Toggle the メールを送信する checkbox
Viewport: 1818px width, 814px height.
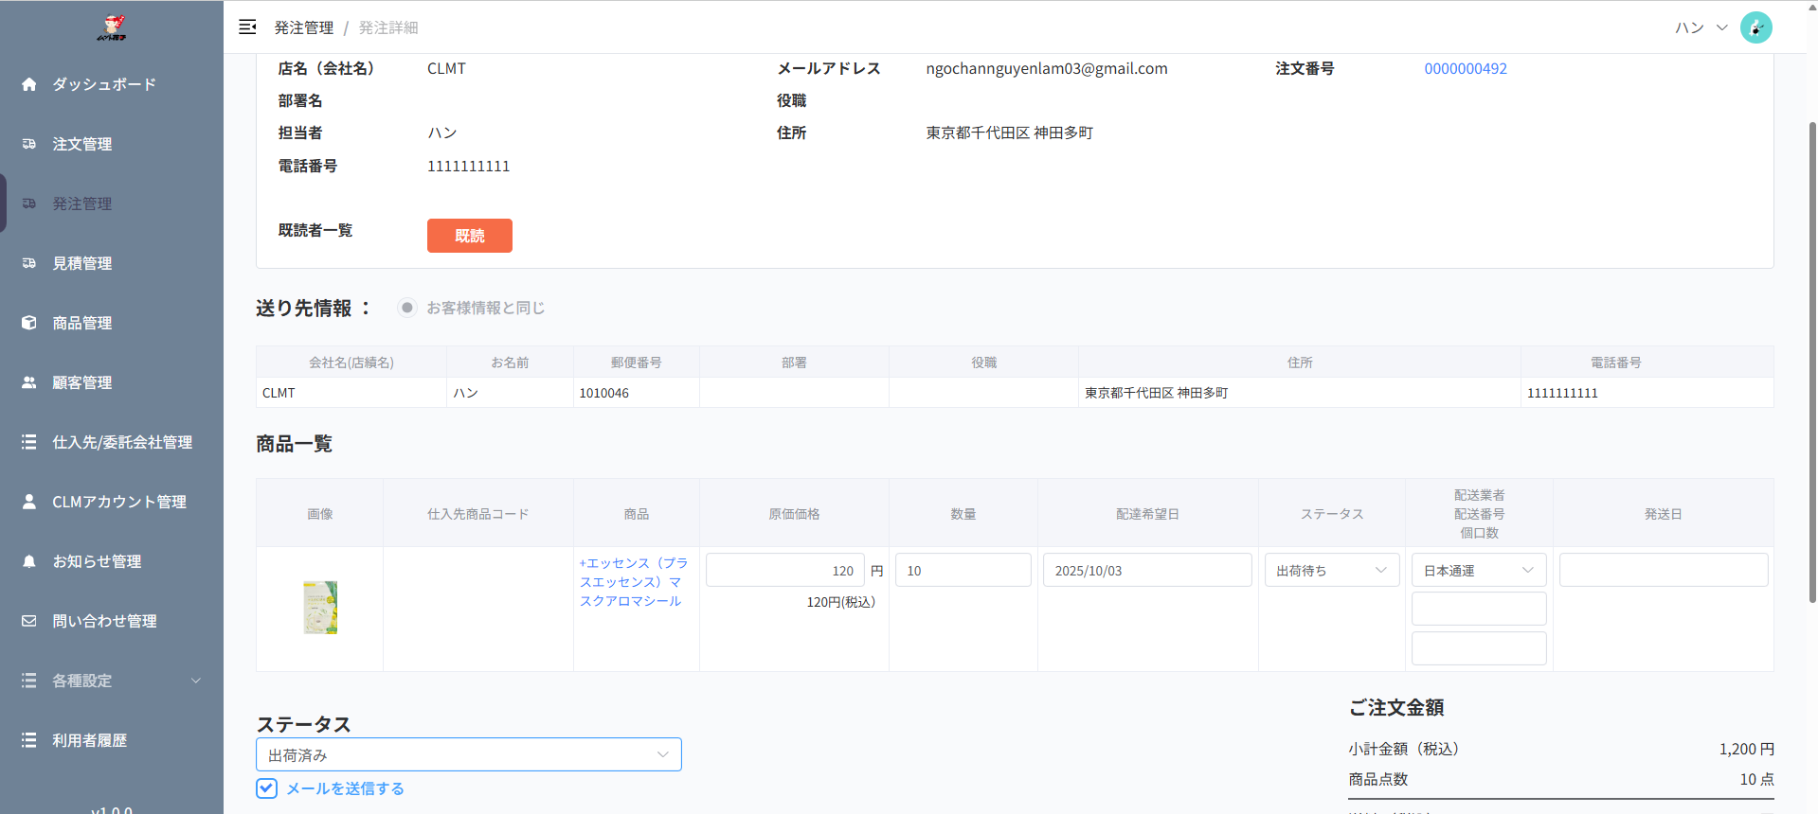tap(267, 788)
